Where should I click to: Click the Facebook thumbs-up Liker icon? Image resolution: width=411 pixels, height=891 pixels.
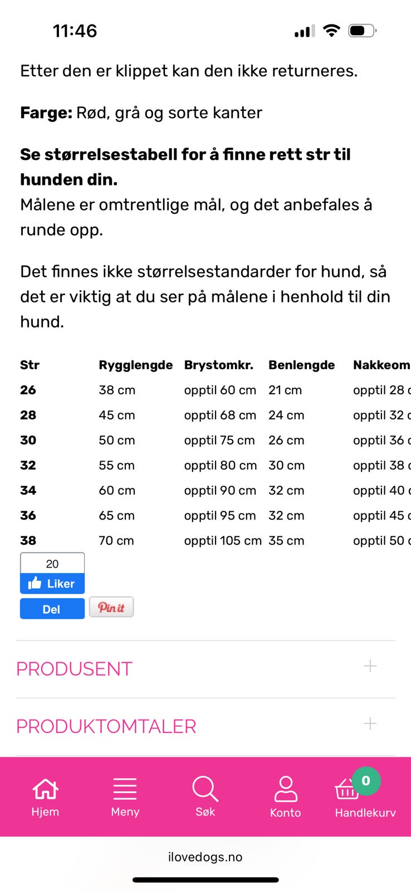point(35,583)
